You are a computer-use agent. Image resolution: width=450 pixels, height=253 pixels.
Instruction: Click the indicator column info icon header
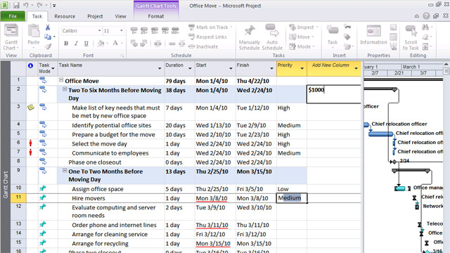coord(30,65)
